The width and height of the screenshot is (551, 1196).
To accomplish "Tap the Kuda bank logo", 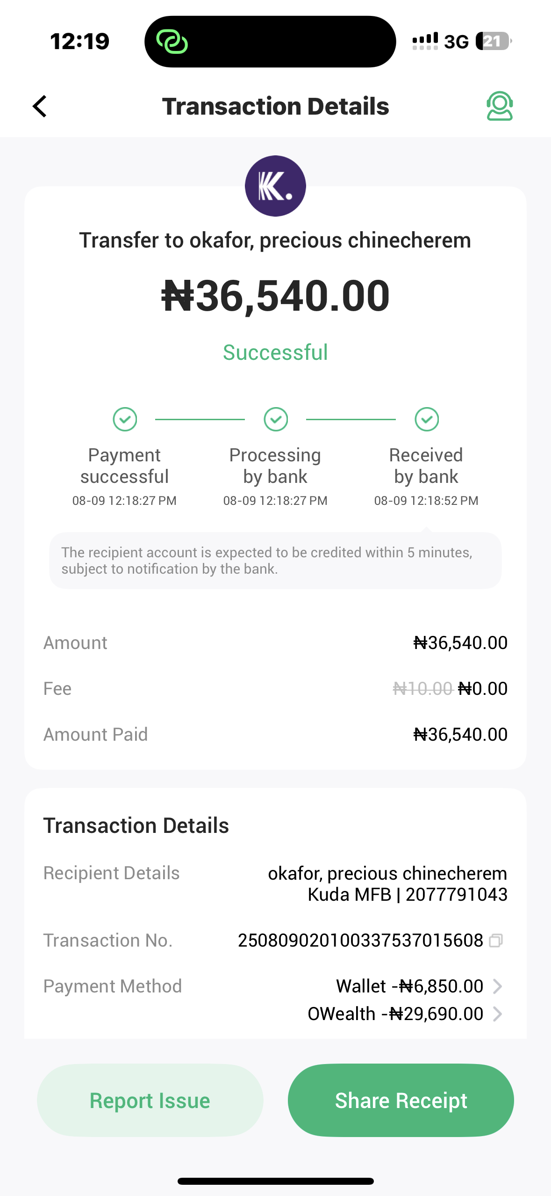I will coord(275,186).
